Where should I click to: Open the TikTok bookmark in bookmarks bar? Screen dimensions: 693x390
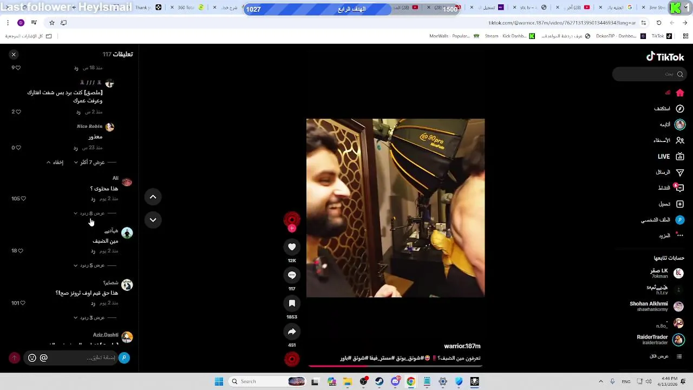[662, 36]
